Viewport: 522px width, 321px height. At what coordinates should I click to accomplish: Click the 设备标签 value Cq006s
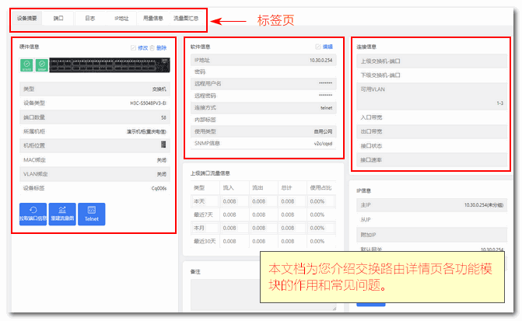[159, 188]
